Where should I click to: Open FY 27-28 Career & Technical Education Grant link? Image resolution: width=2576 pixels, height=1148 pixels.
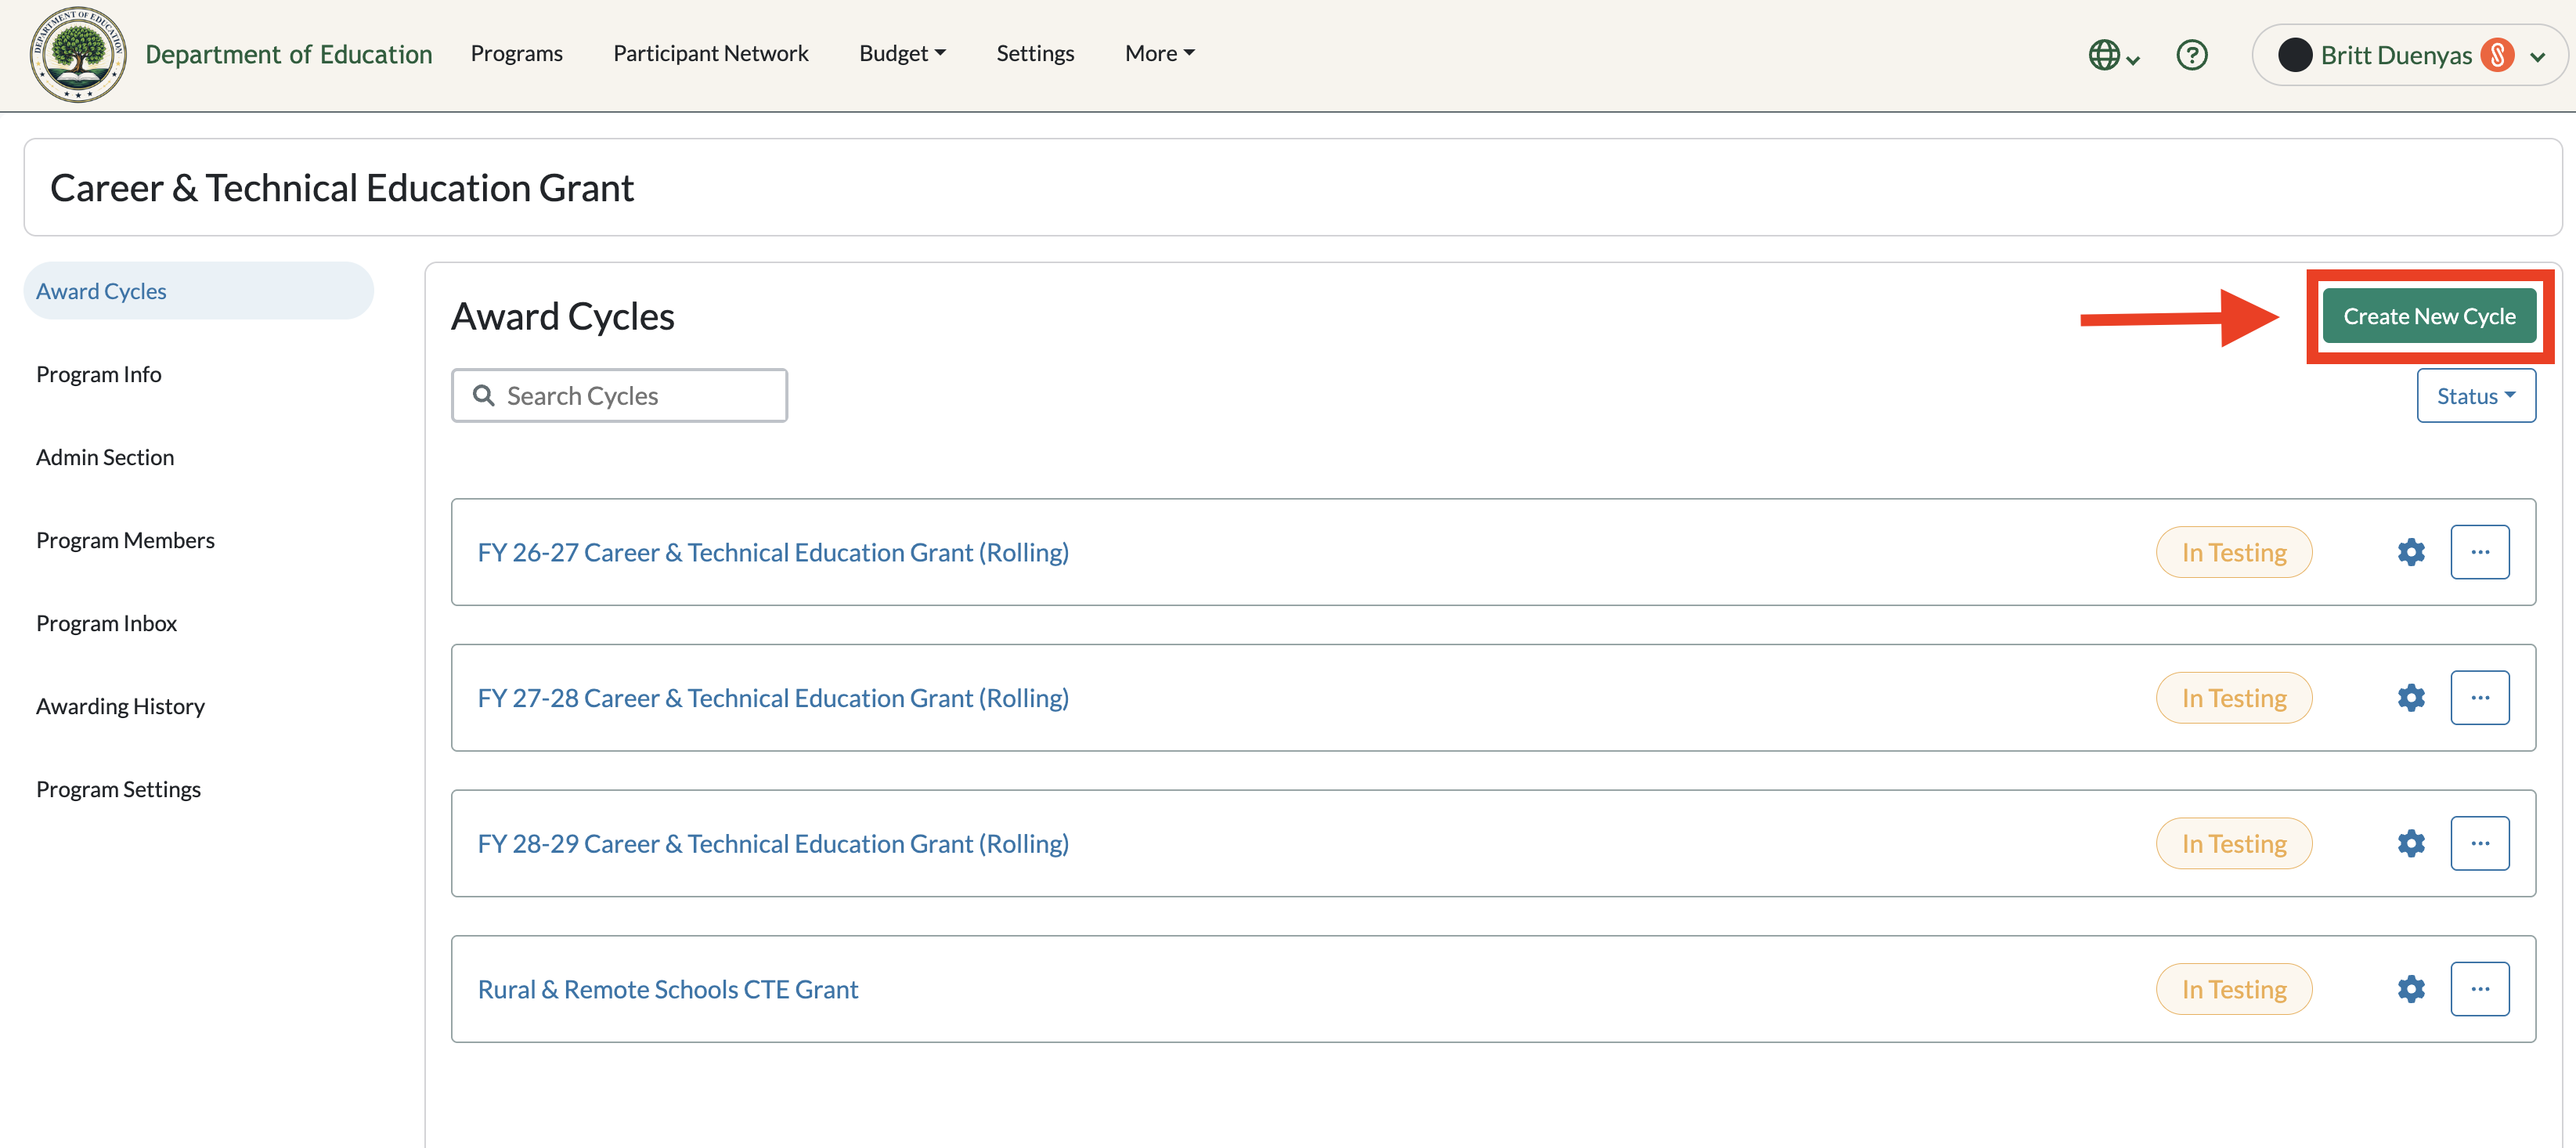point(773,698)
